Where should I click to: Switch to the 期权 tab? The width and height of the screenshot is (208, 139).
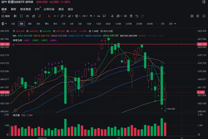(13, 9)
